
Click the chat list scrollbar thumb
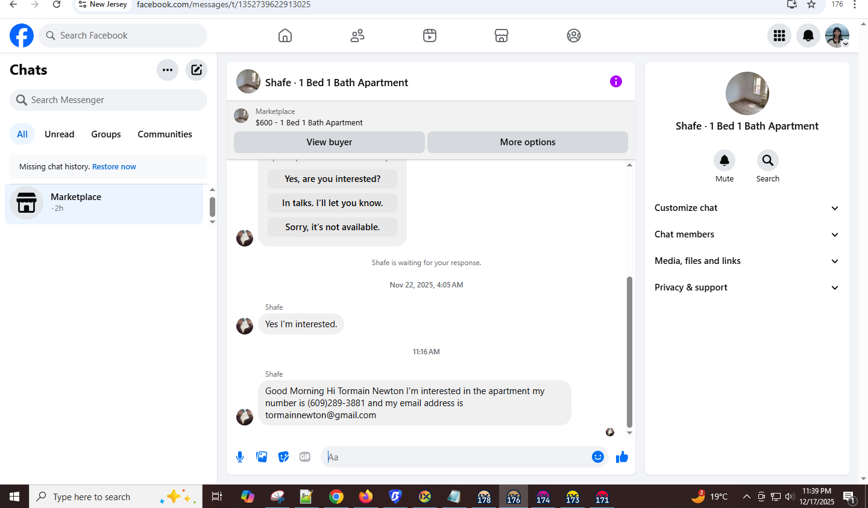coord(212,207)
